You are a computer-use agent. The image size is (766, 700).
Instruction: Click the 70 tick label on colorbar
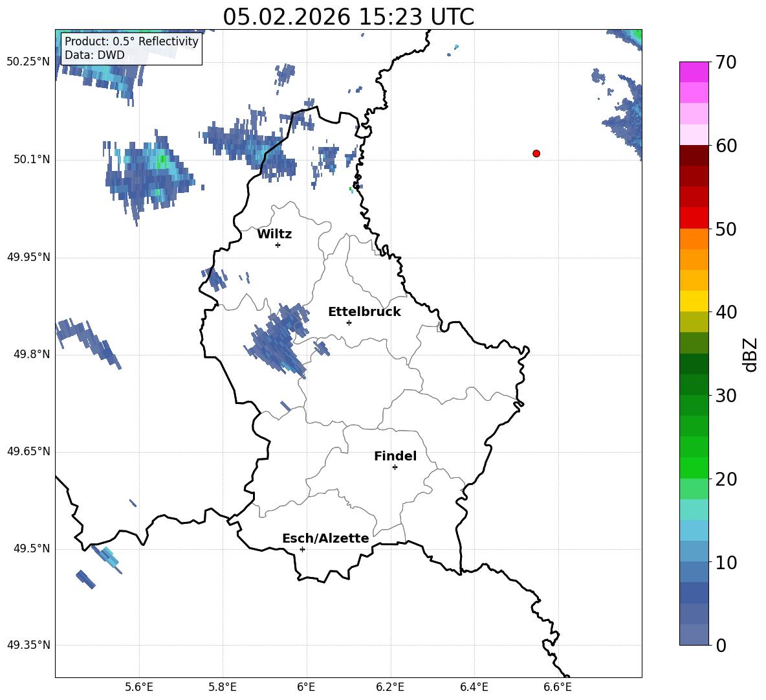725,62
